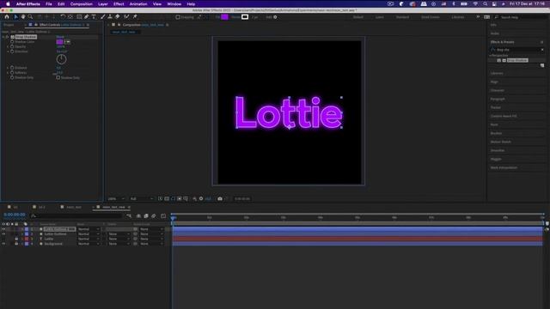
Task: Click the Shadow Color purple swatch
Action: coord(59,42)
